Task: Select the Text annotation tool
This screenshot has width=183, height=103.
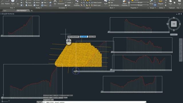Action: tap(55, 2)
